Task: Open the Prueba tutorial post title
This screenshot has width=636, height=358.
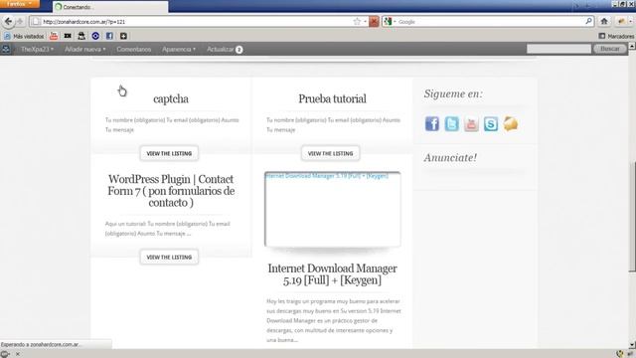Action: (332, 98)
